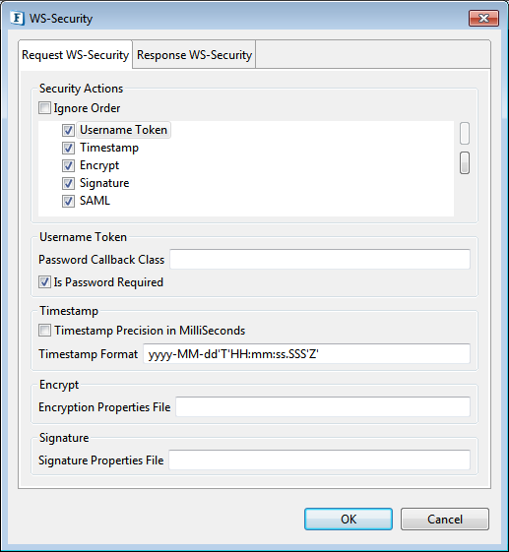
Task: Click the lower move button beside actions list
Action: 465,162
